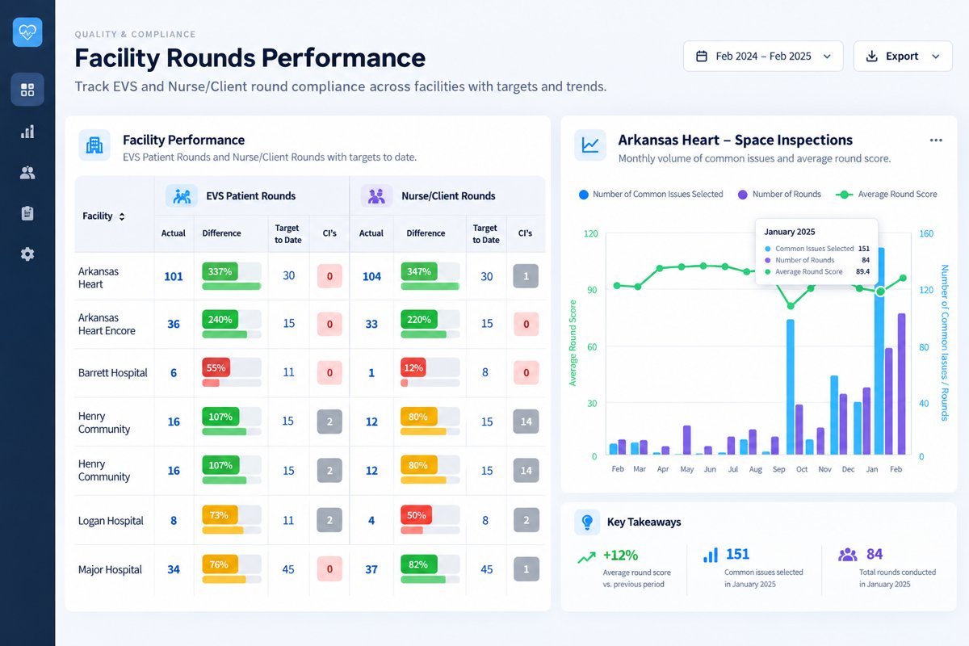
Task: Open the three-dot chart options menu
Action: [x=936, y=141]
